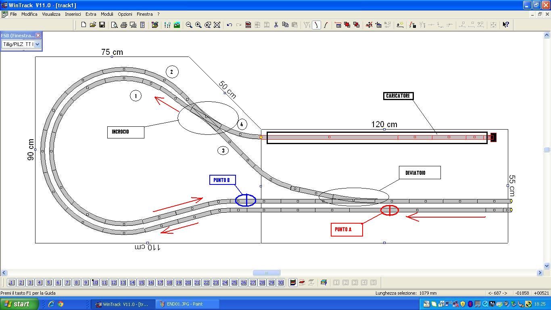This screenshot has width=551, height=310.
Task: Toggle layer 15 button
Action: [141, 283]
